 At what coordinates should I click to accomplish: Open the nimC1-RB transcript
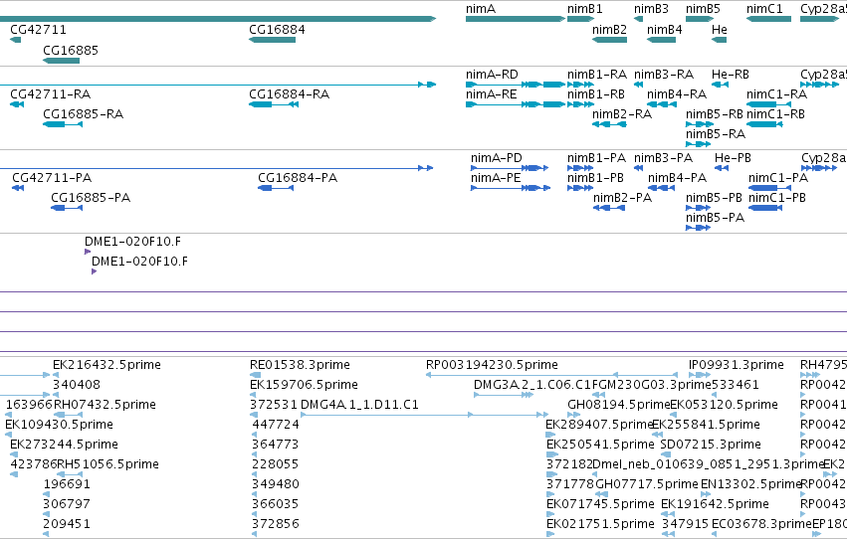pos(764,124)
